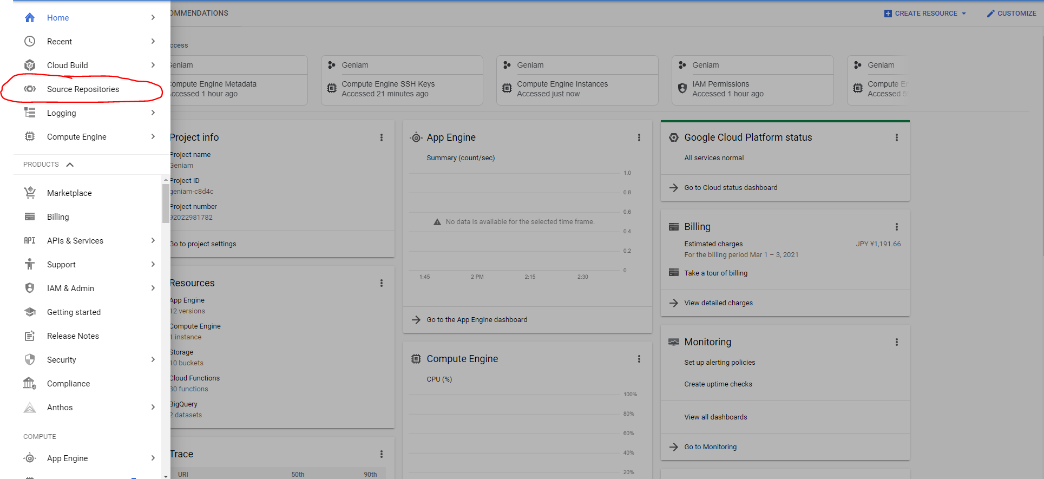
Task: Click the sidebar scrollbar thumb
Action: [166, 204]
